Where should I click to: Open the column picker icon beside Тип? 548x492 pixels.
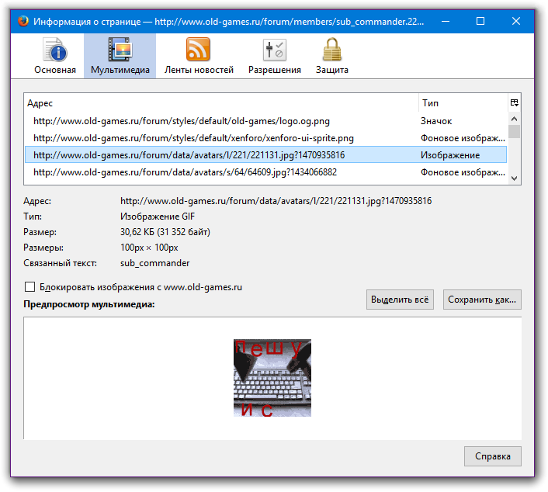point(514,102)
